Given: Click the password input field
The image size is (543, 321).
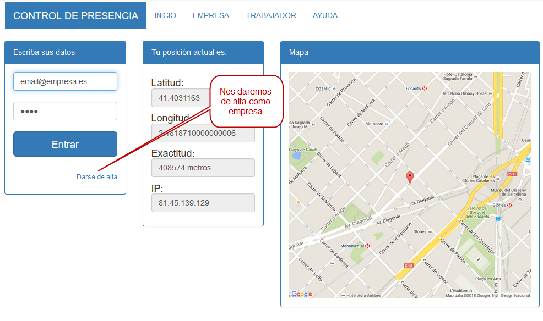Looking at the screenshot, I should (65, 111).
